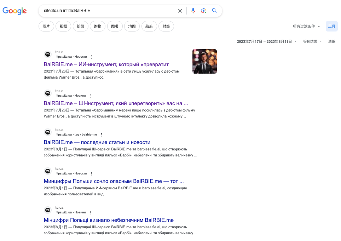Switch to the 图片 images tab
This screenshot has height=241, width=341.
(x=46, y=26)
